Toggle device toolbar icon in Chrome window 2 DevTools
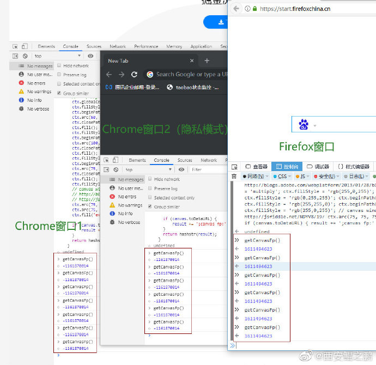The width and height of the screenshot is (376, 365). 116,160
